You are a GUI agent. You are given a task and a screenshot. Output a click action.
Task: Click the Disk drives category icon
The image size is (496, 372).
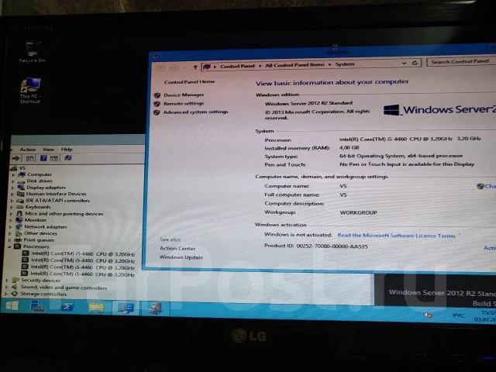(x=21, y=181)
